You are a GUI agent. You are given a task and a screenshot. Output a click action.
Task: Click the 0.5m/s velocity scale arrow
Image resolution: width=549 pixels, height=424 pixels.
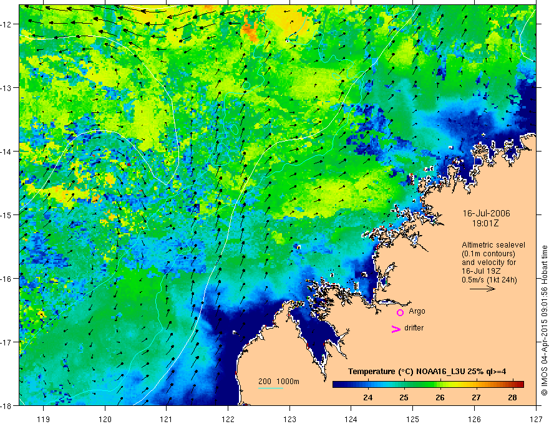click(482, 289)
